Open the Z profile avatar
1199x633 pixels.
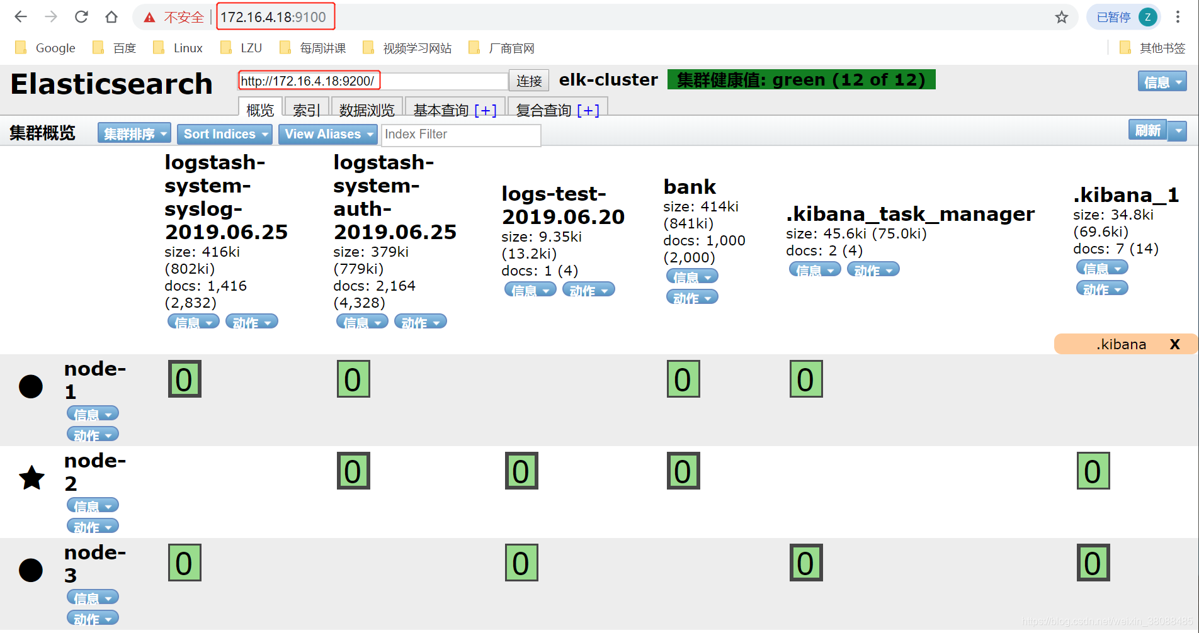click(x=1148, y=17)
